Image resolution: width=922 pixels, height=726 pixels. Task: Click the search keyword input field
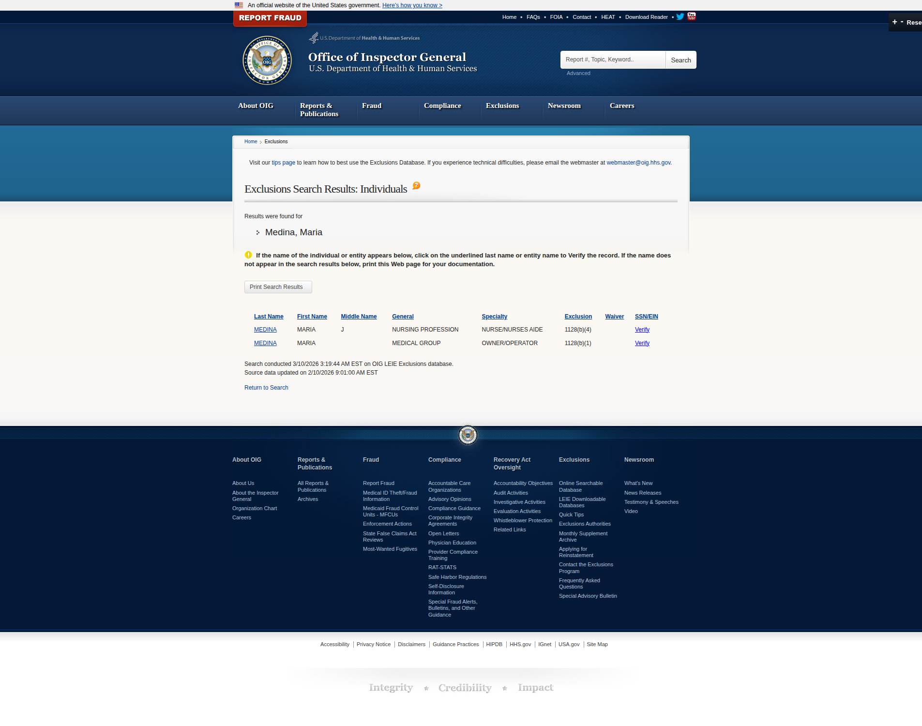tap(613, 60)
